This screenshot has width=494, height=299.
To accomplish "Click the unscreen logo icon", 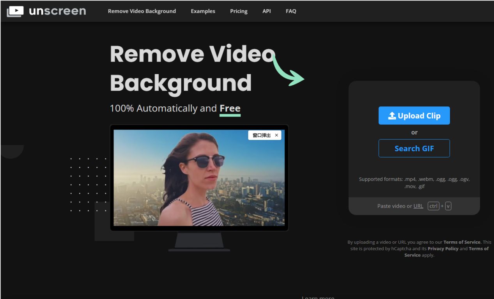I will pos(15,11).
